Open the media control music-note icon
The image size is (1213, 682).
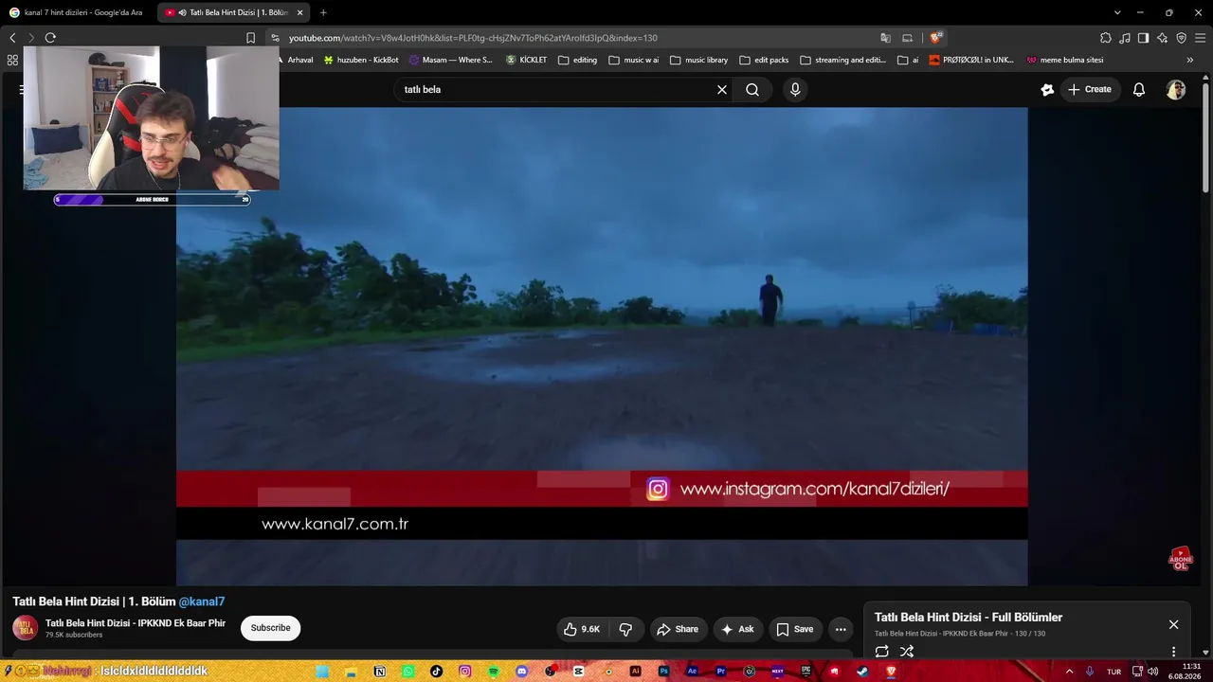coord(1125,38)
